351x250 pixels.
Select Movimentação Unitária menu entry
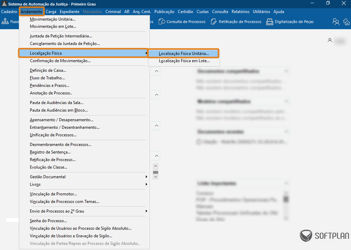tap(84, 19)
